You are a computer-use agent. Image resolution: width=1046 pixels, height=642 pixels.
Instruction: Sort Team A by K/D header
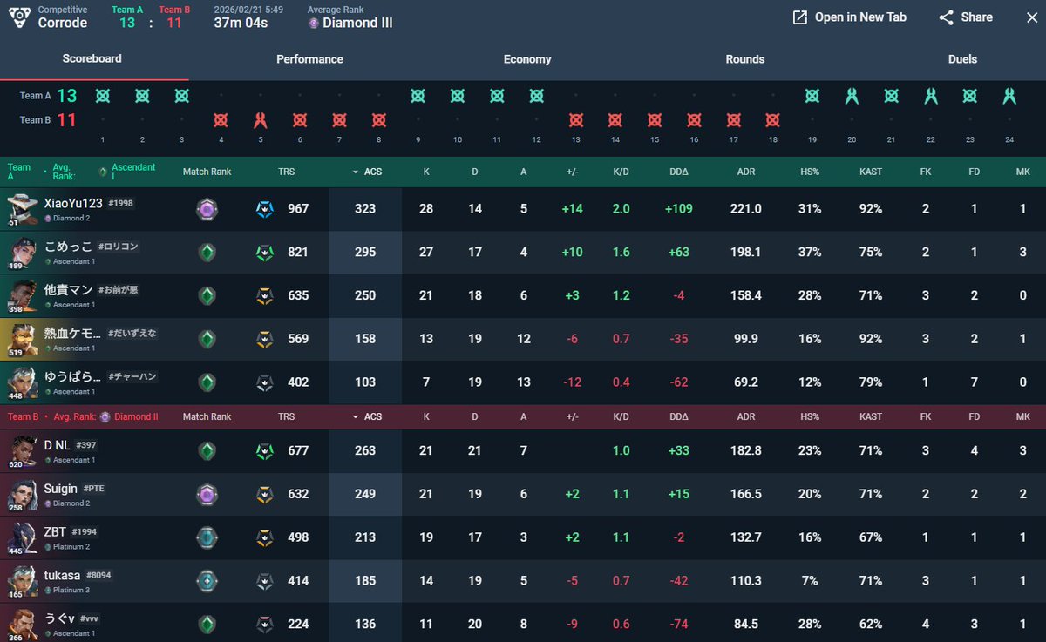pos(621,172)
